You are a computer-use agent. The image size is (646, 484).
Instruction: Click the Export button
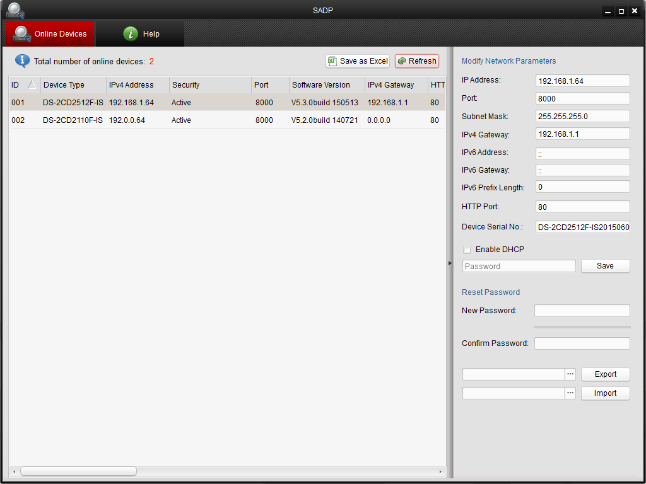(x=605, y=374)
